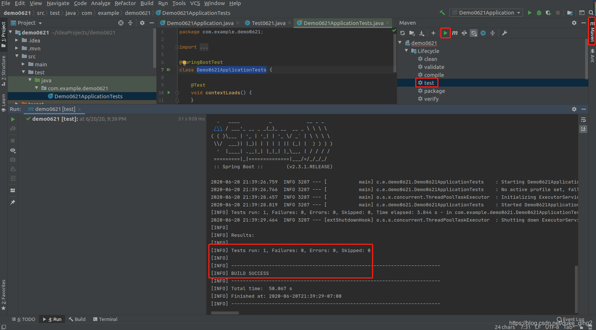Open the TODO tool window button
Screen dimensions: 596x330
click(24, 319)
